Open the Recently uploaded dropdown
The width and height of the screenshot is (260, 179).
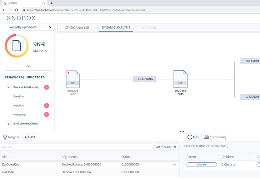coord(30,27)
